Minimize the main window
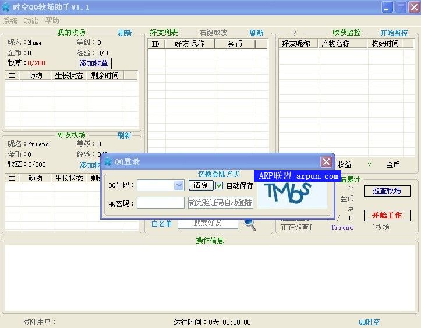The width and height of the screenshot is (421, 328). pyautogui.click(x=387, y=8)
